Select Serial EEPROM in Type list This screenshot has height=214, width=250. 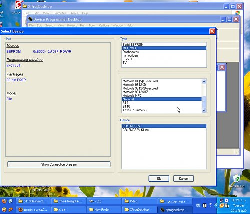point(164,44)
